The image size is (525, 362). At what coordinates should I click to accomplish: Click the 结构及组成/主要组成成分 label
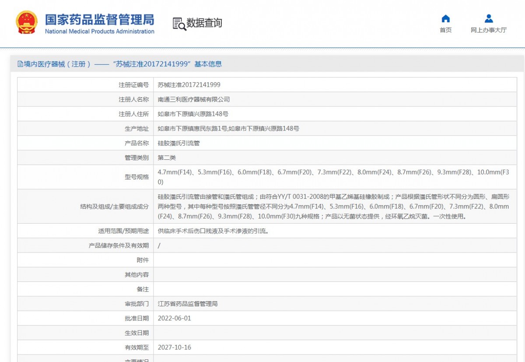[114, 206]
